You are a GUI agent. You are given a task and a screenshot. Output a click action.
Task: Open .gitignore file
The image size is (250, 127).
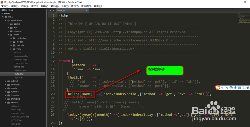16,106
